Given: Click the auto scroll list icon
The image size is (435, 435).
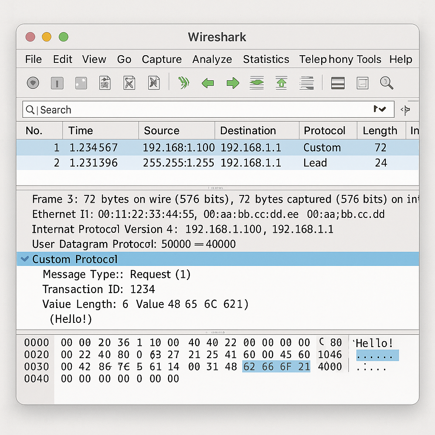Looking at the screenshot, I should click(x=307, y=83).
